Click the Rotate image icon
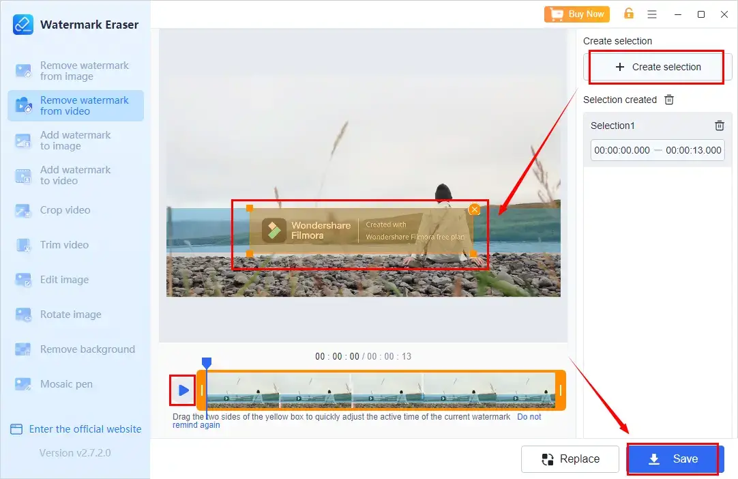Image resolution: width=738 pixels, height=479 pixels. 23,315
